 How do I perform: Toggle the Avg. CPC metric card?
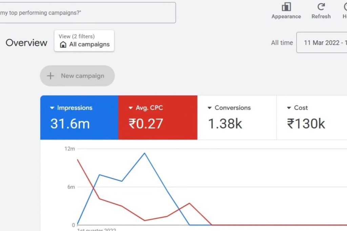click(158, 117)
